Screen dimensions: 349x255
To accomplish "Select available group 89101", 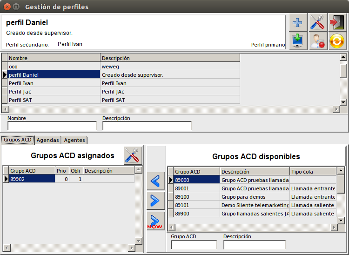I will click(x=196, y=205).
